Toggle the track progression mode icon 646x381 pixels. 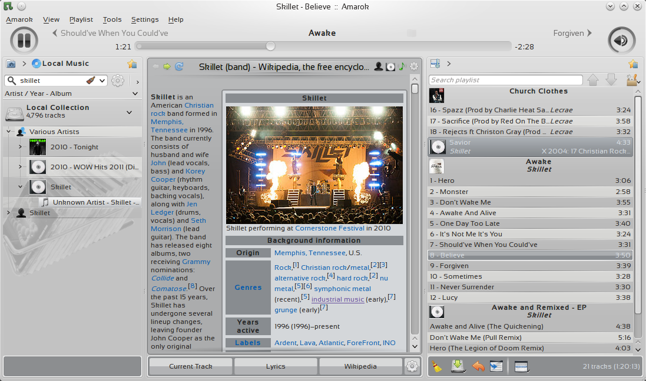(522, 366)
